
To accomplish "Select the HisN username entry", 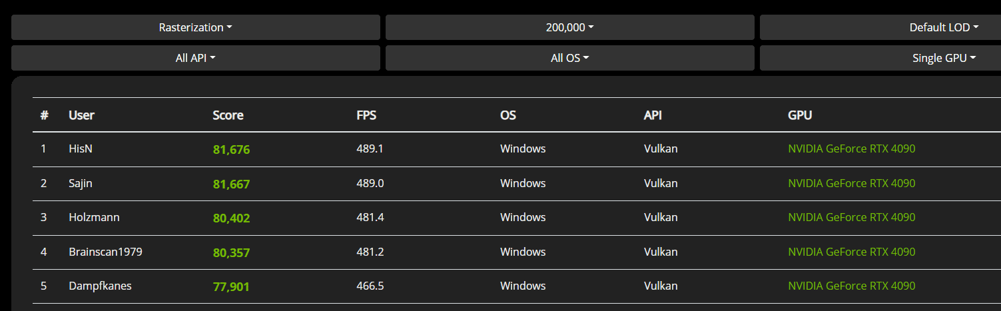I will (x=81, y=149).
